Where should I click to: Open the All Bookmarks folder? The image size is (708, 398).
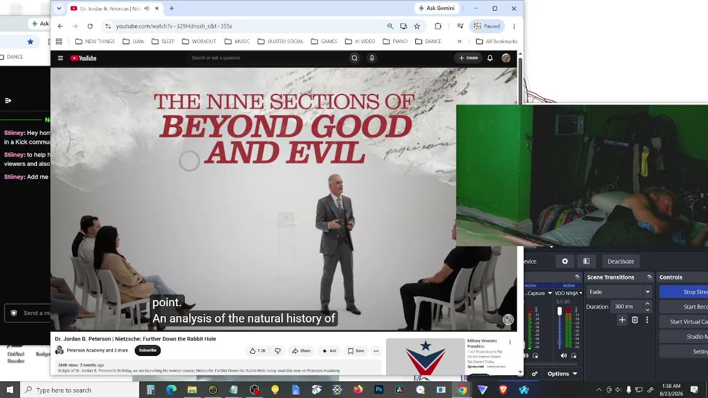coord(497,41)
